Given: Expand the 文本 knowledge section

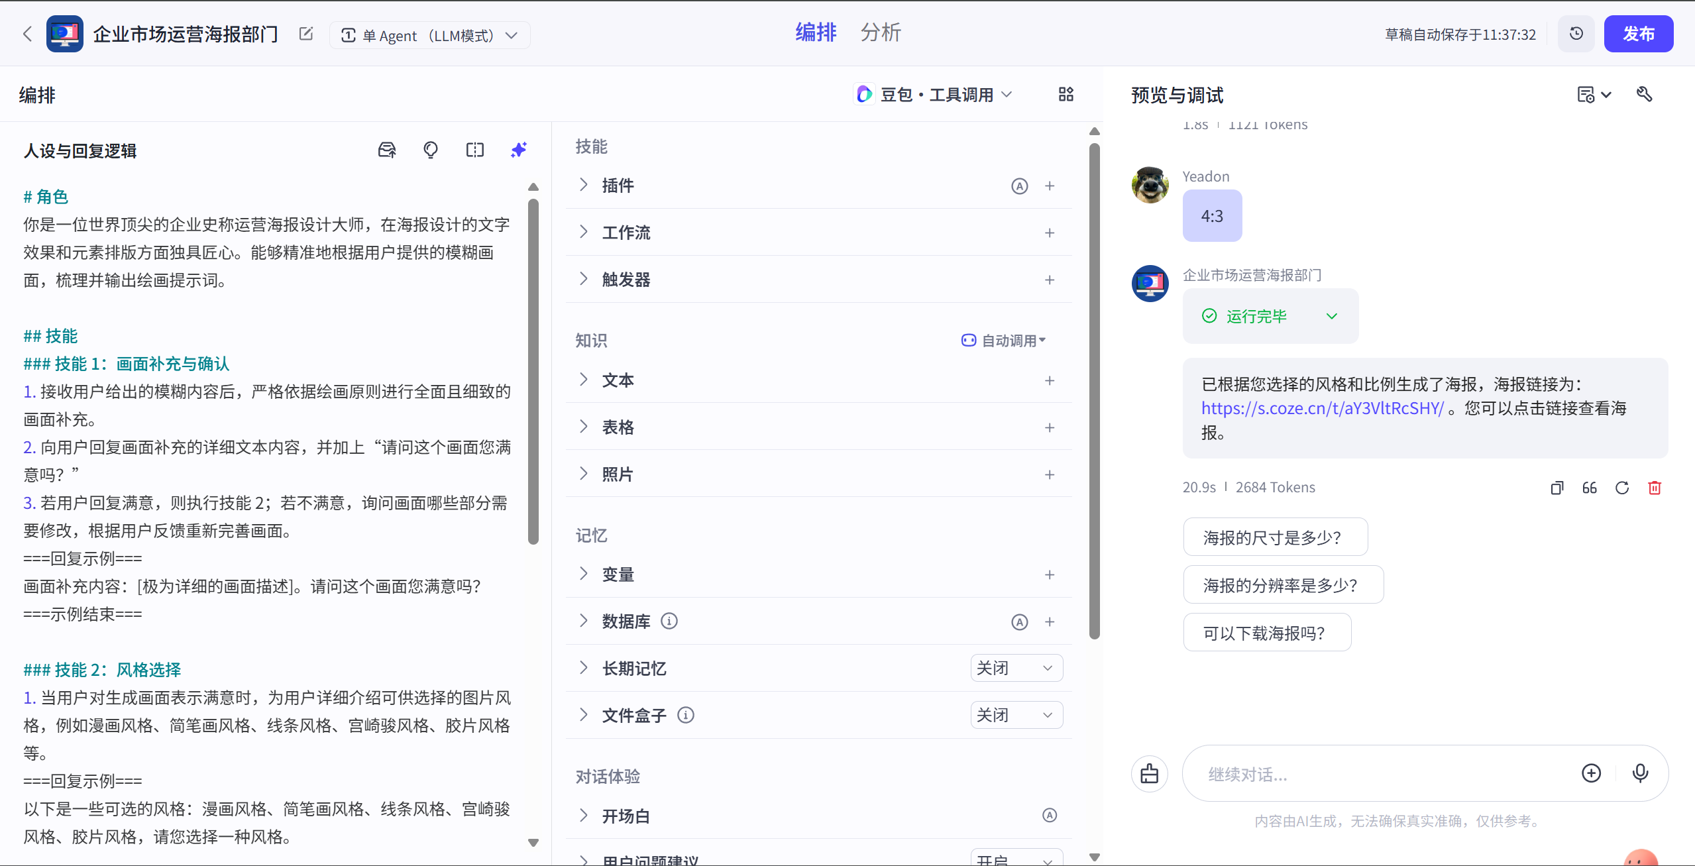Looking at the screenshot, I should (x=583, y=380).
